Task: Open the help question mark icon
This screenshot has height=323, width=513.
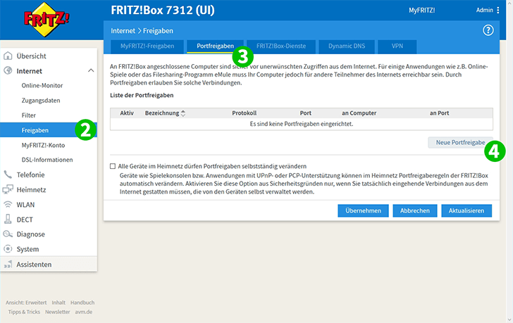Action: click(488, 30)
